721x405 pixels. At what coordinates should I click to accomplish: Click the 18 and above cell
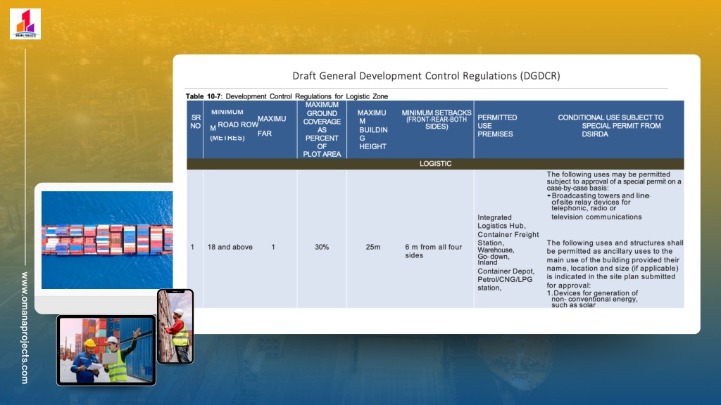pos(230,247)
